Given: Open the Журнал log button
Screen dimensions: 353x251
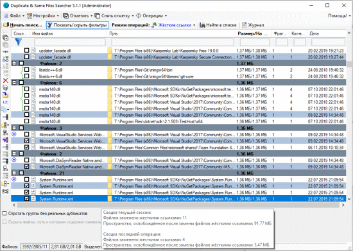Looking at the screenshot, I should (253, 25).
